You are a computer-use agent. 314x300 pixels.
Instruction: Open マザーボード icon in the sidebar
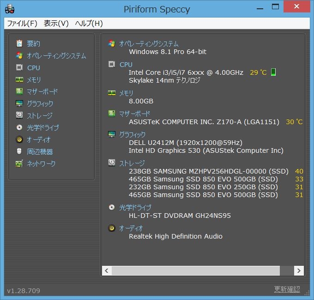[x=19, y=91]
